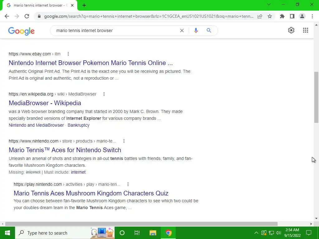Open more options for Wikipedia MediaBrowser result
The width and height of the screenshot is (319, 239).
(104, 94)
